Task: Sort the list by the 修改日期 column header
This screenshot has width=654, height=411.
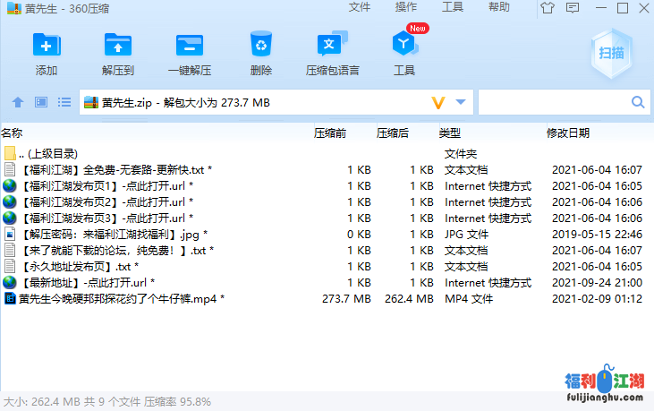Action: 568,133
